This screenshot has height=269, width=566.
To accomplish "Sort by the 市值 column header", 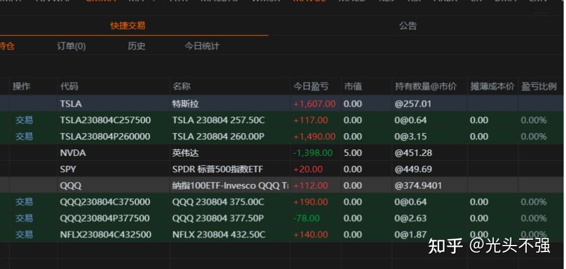I will [x=353, y=86].
